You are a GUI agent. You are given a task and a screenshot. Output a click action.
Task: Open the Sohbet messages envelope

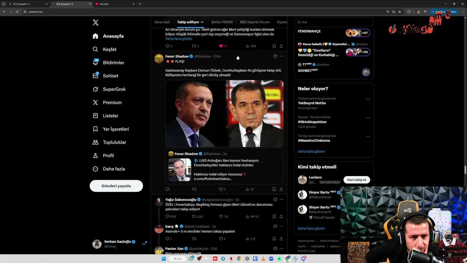pyautogui.click(x=95, y=76)
